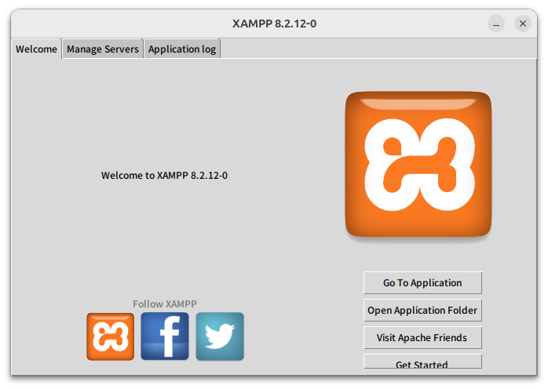Switch to the Manage Servers tab
The width and height of the screenshot is (548, 389).
pos(103,49)
